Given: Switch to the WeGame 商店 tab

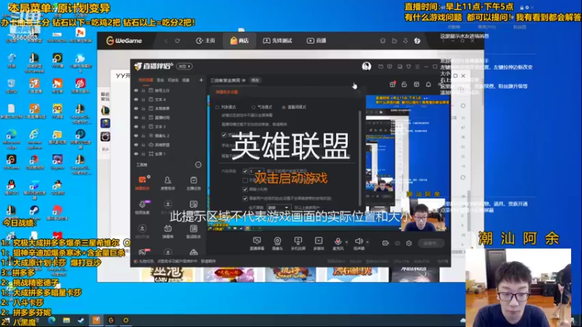Looking at the screenshot, I should pos(239,41).
